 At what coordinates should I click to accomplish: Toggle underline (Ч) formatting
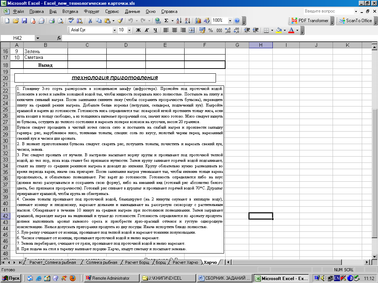(x=155, y=30)
